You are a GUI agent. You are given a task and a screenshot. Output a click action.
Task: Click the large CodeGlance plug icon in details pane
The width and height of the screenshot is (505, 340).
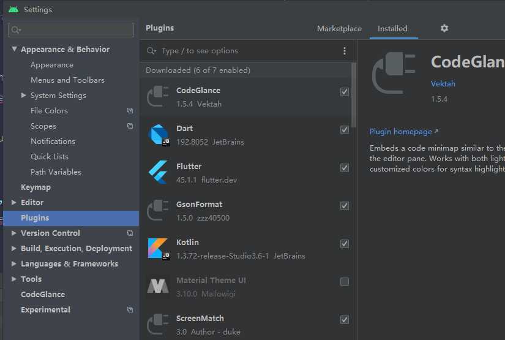click(x=394, y=73)
